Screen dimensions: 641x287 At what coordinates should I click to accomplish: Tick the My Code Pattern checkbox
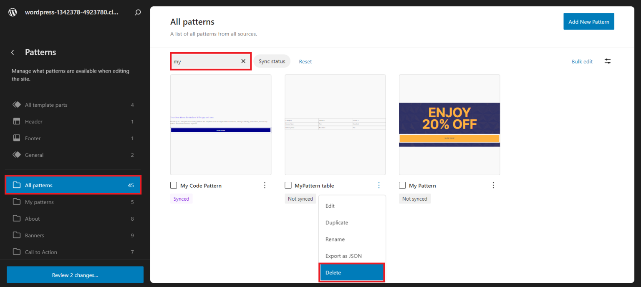(x=174, y=185)
